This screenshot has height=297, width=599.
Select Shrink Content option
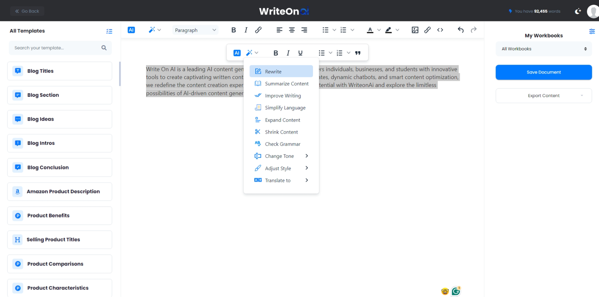(x=281, y=132)
